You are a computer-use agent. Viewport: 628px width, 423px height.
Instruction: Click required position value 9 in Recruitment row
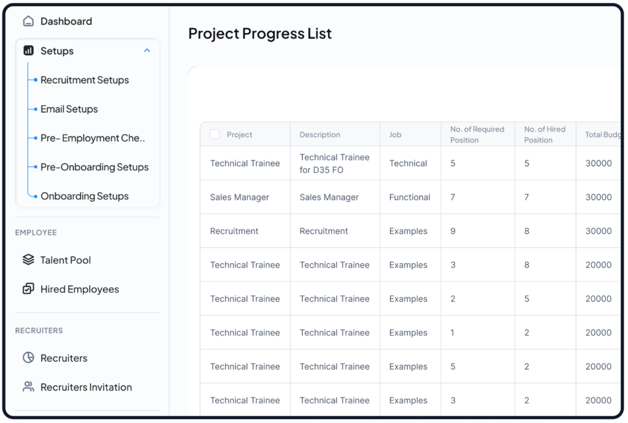[x=453, y=231]
